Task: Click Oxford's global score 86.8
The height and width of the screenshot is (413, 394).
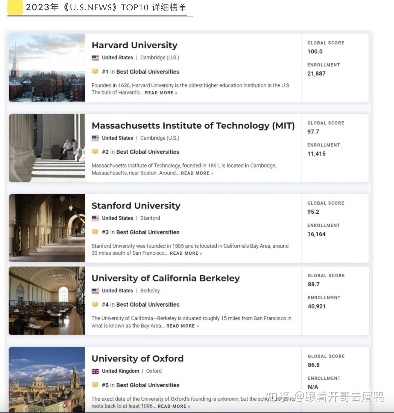Action: pos(314,365)
